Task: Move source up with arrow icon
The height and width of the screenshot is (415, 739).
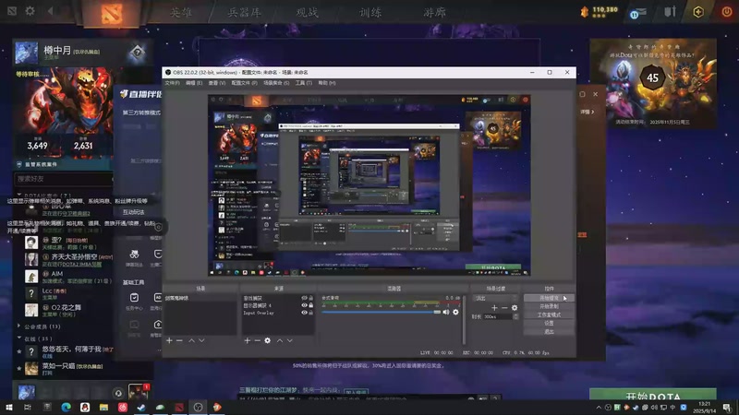Action: [x=280, y=340]
